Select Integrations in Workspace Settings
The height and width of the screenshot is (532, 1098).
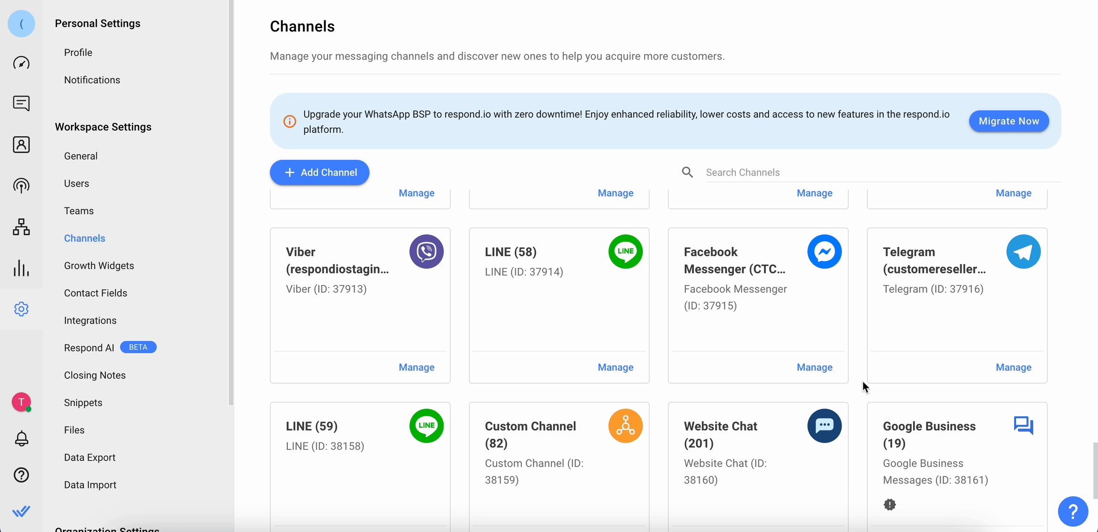coord(90,320)
